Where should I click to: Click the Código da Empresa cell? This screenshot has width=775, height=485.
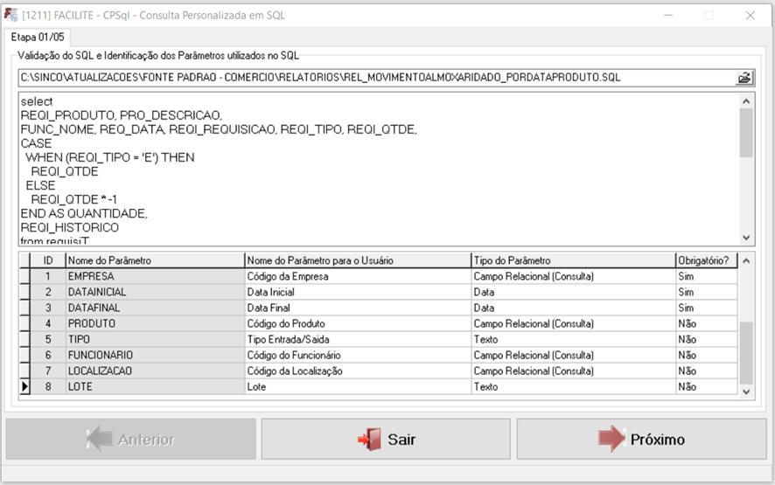[358, 276]
